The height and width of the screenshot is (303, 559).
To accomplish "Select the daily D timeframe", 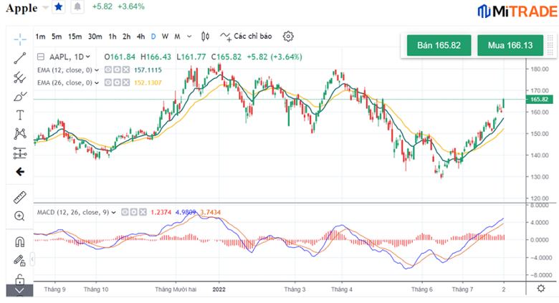I will (153, 37).
